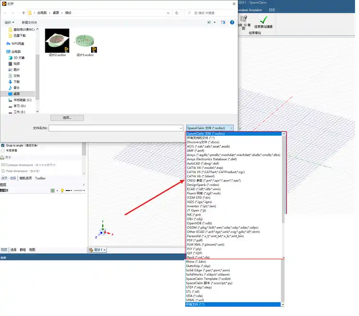
Task: Open the layer color dropdown arrow
Action: [57, 191]
